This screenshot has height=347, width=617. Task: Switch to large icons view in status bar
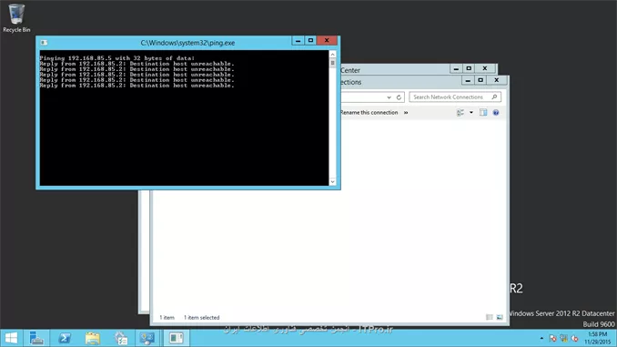(x=500, y=317)
